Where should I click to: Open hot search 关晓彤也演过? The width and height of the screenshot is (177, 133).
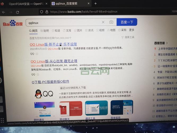click(167, 94)
